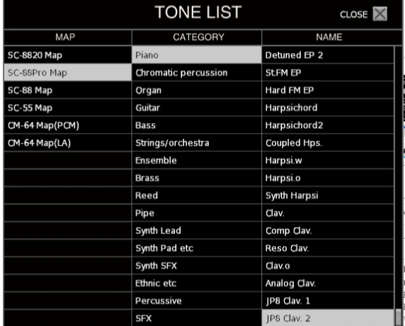This screenshot has width=405, height=326.
Task: Select the Detuned EP 2 tone
Action: point(328,55)
